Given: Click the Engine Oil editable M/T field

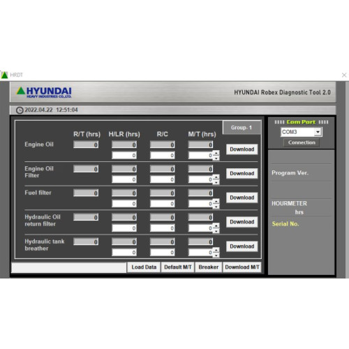Looking at the screenshot, I should tap(201, 156).
